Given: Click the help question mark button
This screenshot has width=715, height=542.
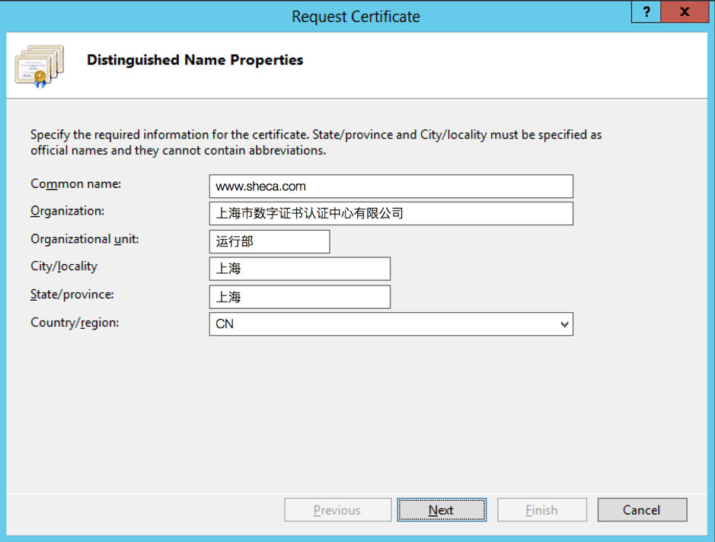Looking at the screenshot, I should click(646, 12).
